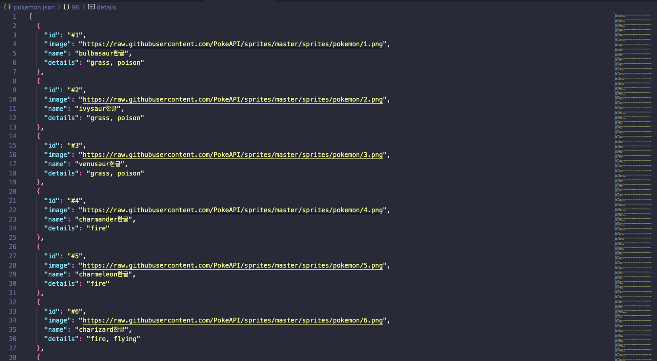Follow the pokemon/3.png sprite URL
Screen dimensions: 657x361
(233, 155)
